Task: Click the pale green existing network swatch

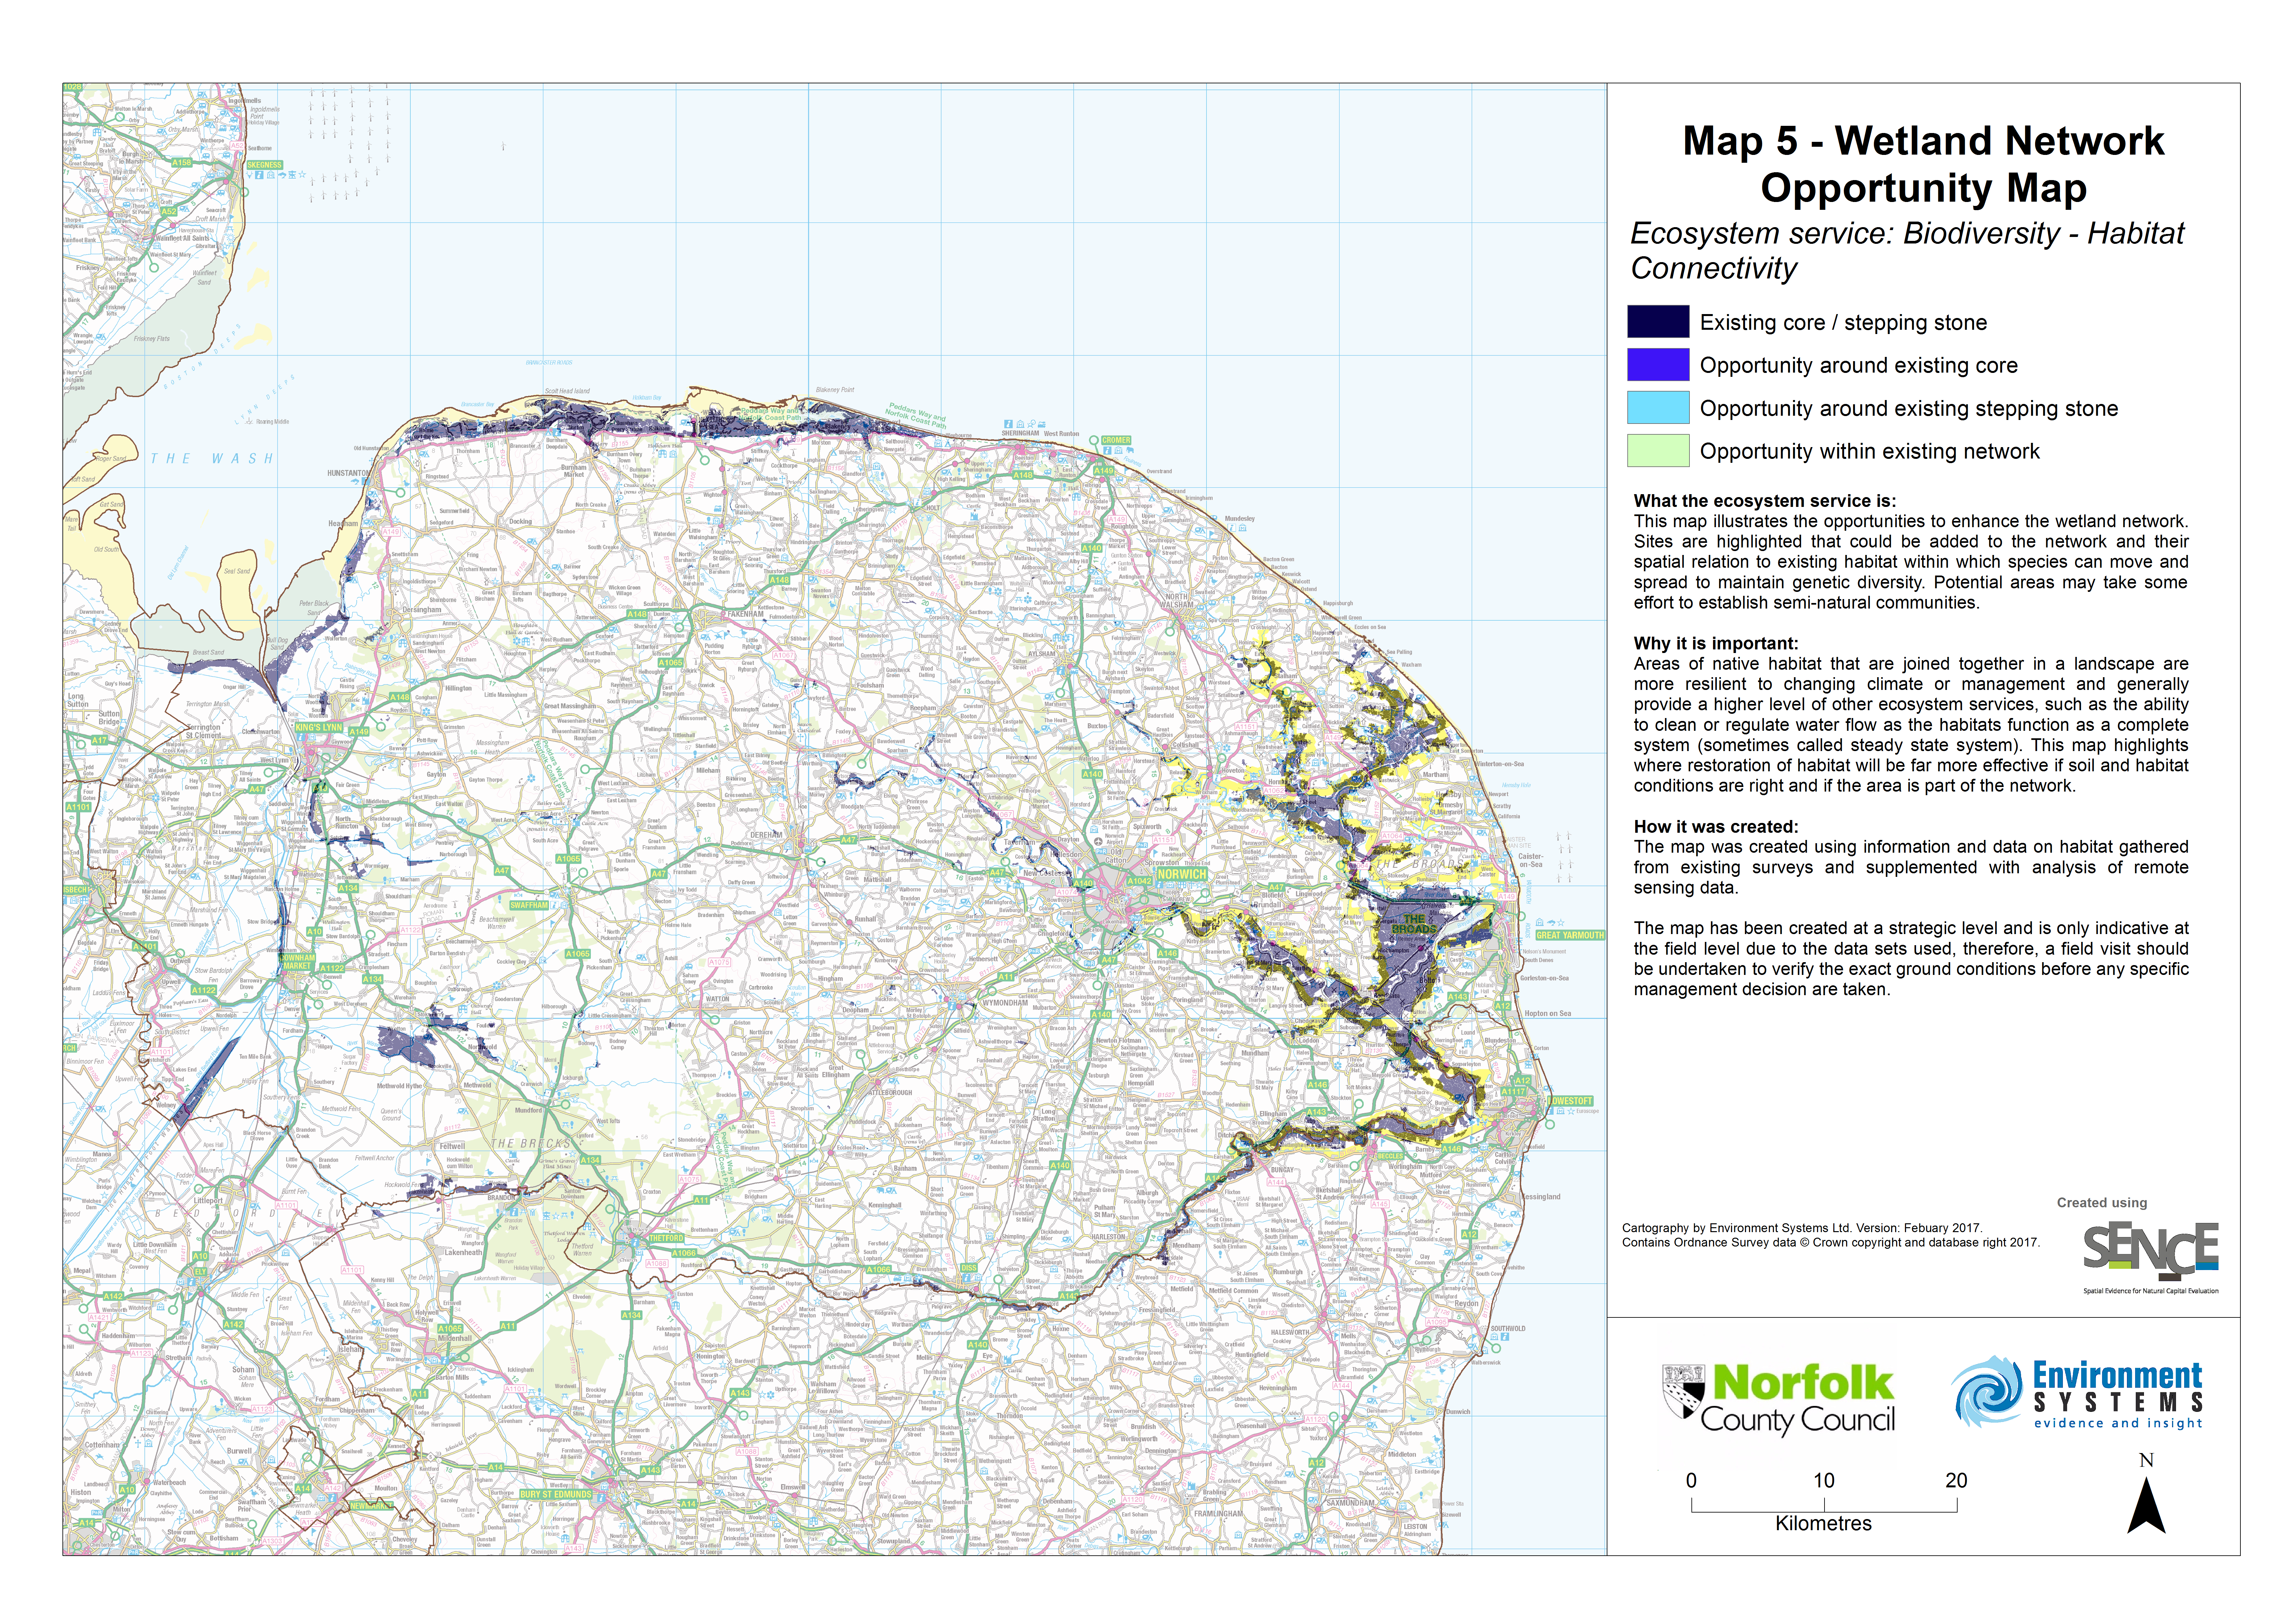Action: pos(1658,451)
